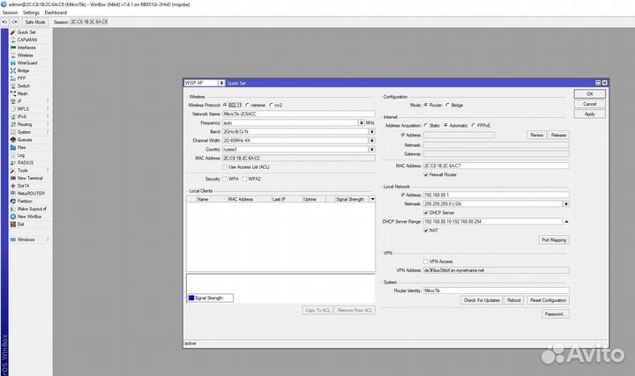This screenshot has width=635, height=376.
Task: Open the Country dropdown
Action: [x=371, y=149]
